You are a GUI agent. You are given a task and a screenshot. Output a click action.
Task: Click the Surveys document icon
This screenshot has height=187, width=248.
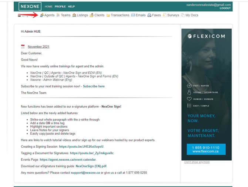[165, 15]
